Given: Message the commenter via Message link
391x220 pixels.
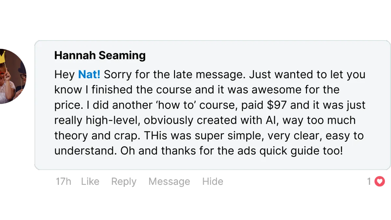Looking at the screenshot, I should pyautogui.click(x=169, y=182).
